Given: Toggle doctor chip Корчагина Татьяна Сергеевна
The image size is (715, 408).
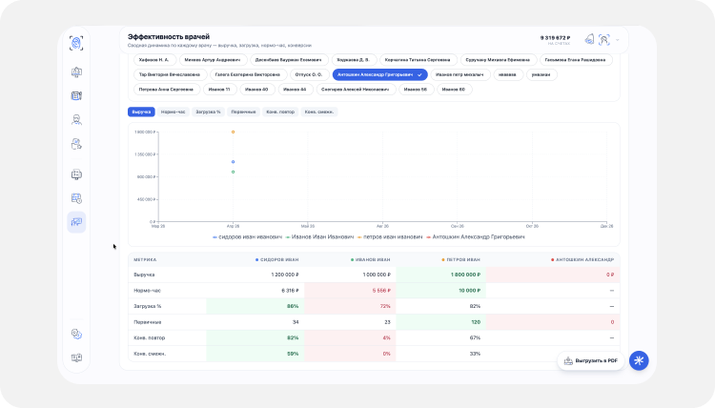Looking at the screenshot, I should (x=418, y=60).
